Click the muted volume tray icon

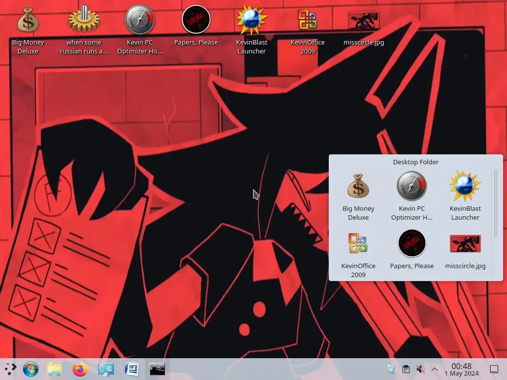click(420, 369)
